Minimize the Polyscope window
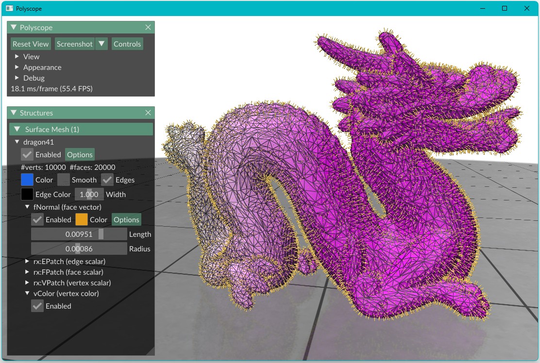Image resolution: width=540 pixels, height=363 pixels. point(483,8)
